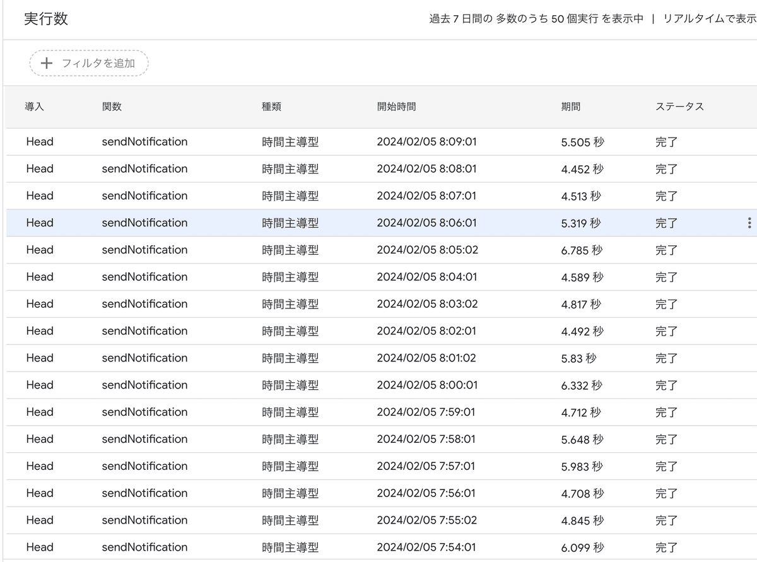The image size is (757, 562).
Task: Click the 関数 column header
Action: click(112, 107)
